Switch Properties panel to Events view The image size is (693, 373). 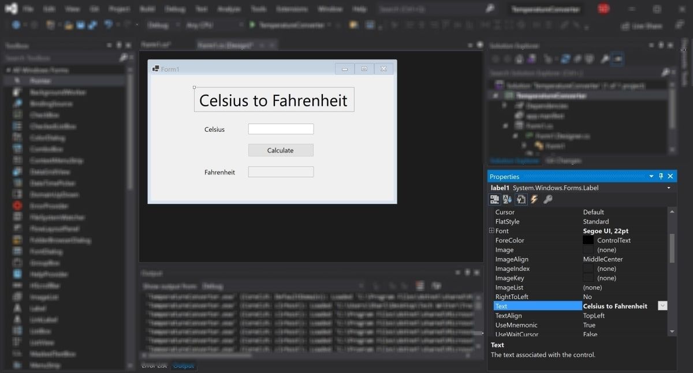point(534,199)
